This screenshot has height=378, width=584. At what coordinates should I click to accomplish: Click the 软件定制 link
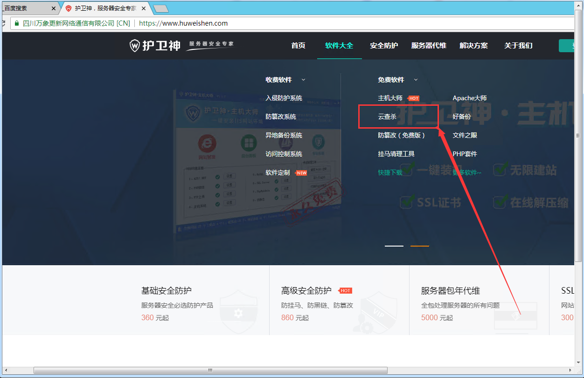point(278,172)
